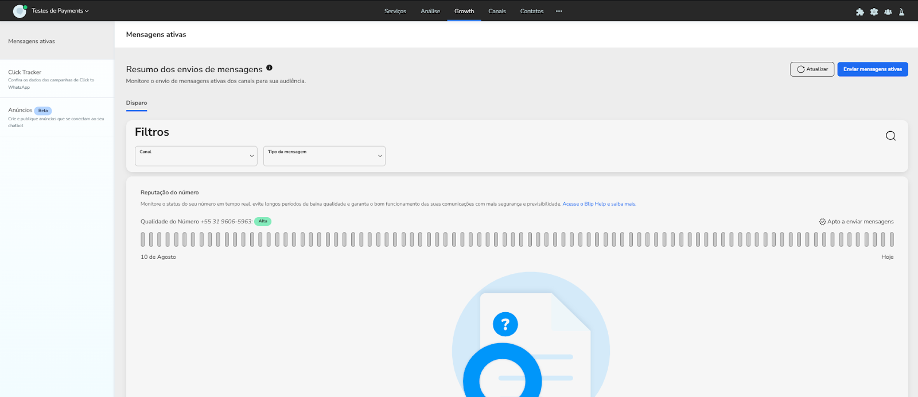Click the Atualizar button
The image size is (918, 397).
pos(812,69)
